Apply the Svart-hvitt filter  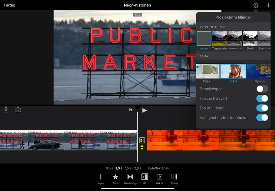(264, 38)
